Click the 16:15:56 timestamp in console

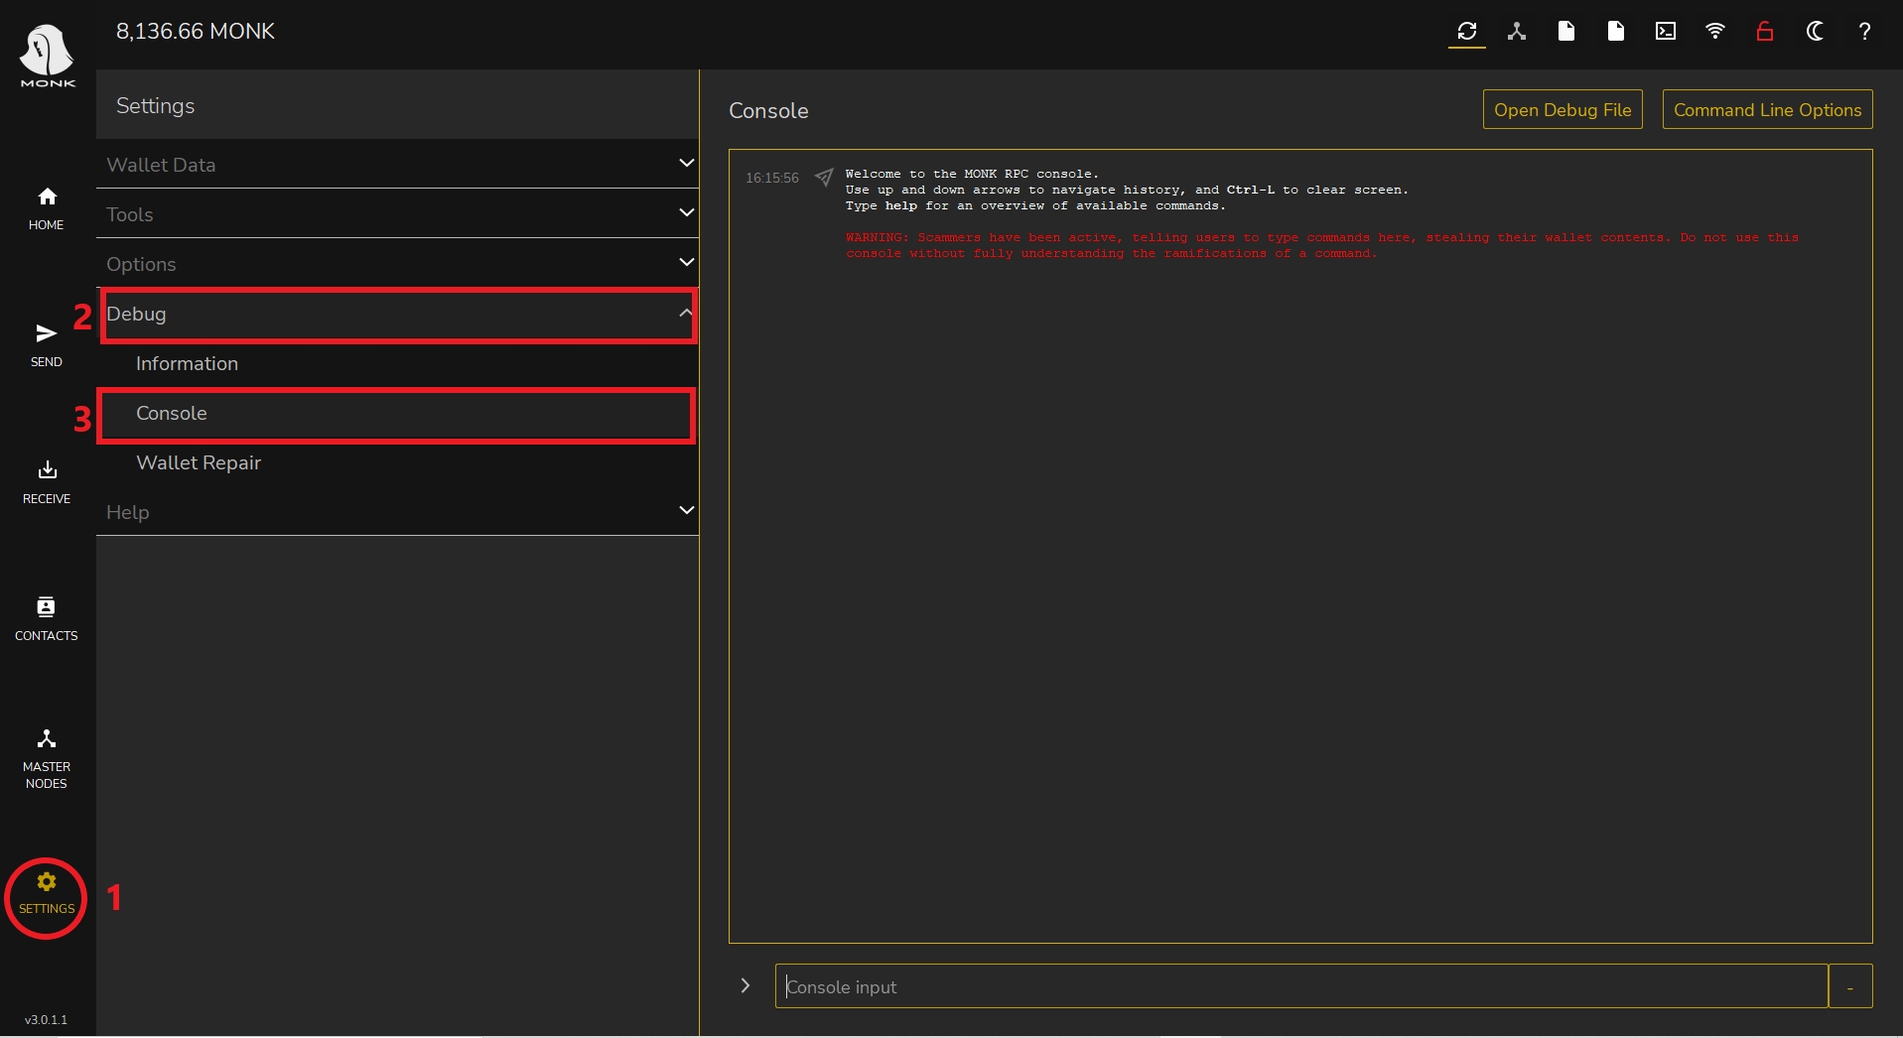(x=772, y=178)
